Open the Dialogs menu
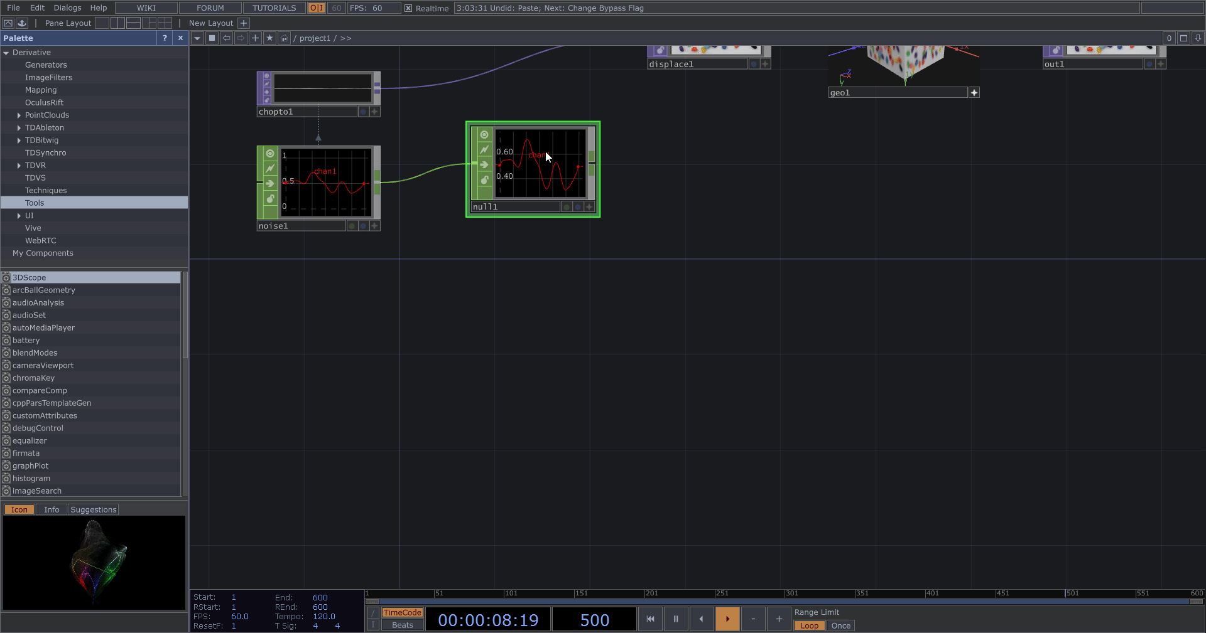The height and width of the screenshot is (633, 1206). [x=67, y=8]
